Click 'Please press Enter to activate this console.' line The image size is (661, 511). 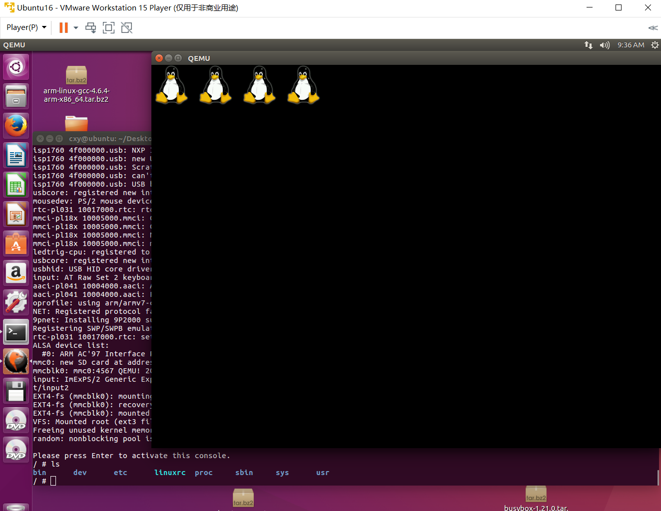pos(131,456)
